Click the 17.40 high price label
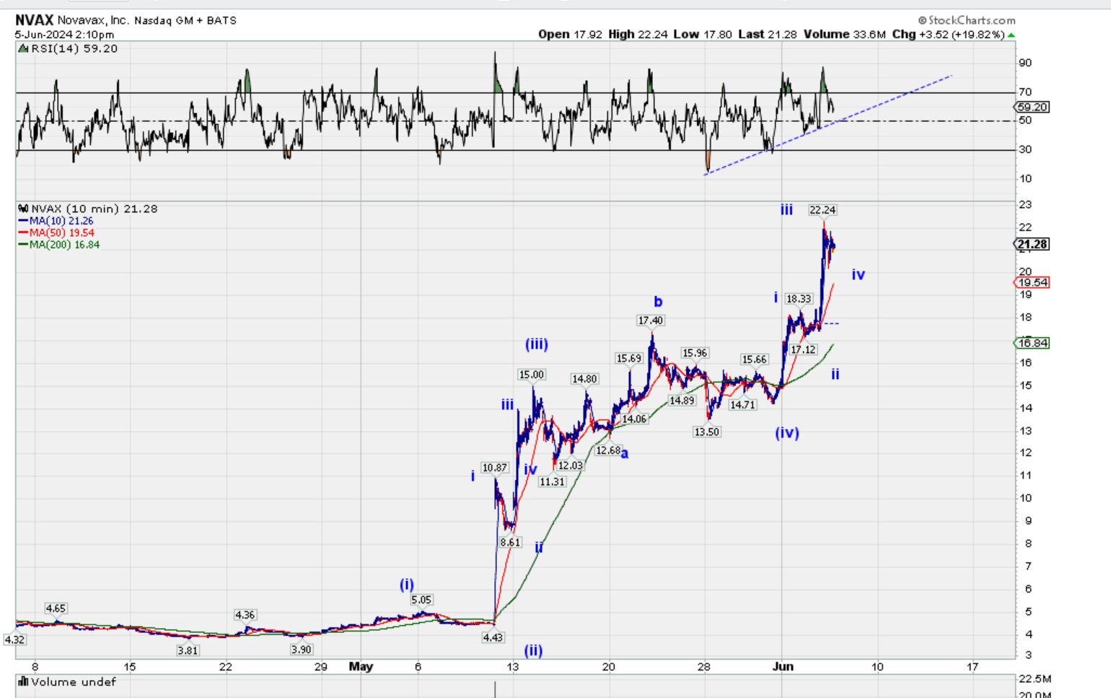 point(651,320)
